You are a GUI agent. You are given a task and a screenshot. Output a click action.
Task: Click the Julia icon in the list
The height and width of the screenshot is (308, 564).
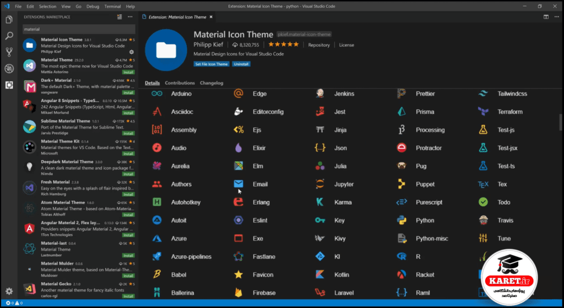coord(320,166)
